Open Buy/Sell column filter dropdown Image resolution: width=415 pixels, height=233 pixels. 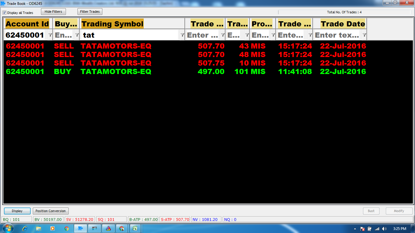click(x=77, y=35)
